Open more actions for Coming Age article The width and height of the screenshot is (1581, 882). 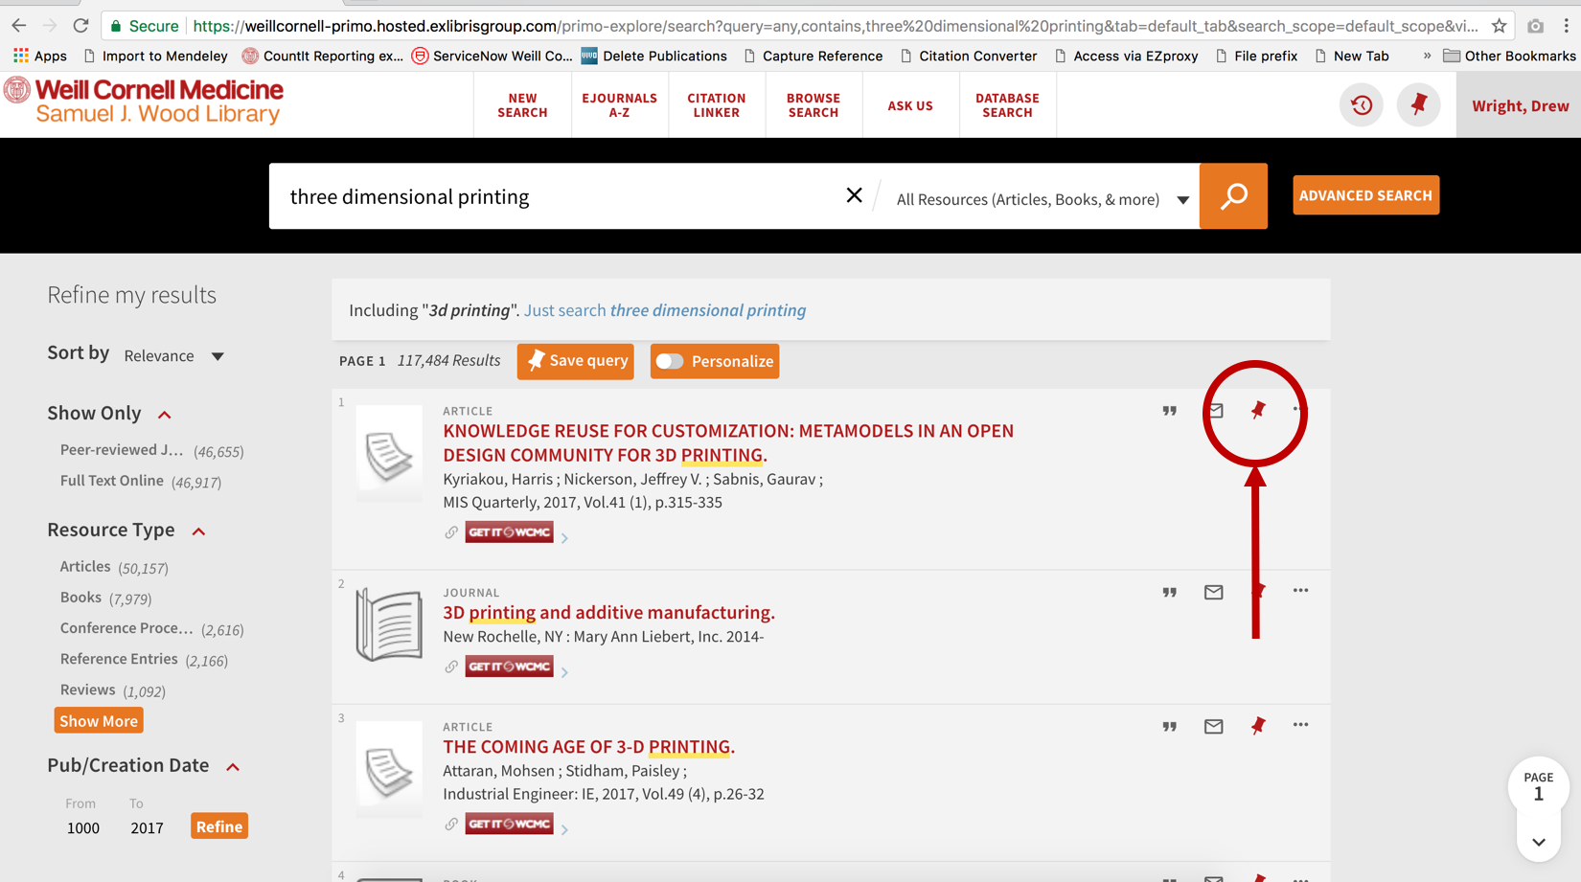coord(1300,725)
